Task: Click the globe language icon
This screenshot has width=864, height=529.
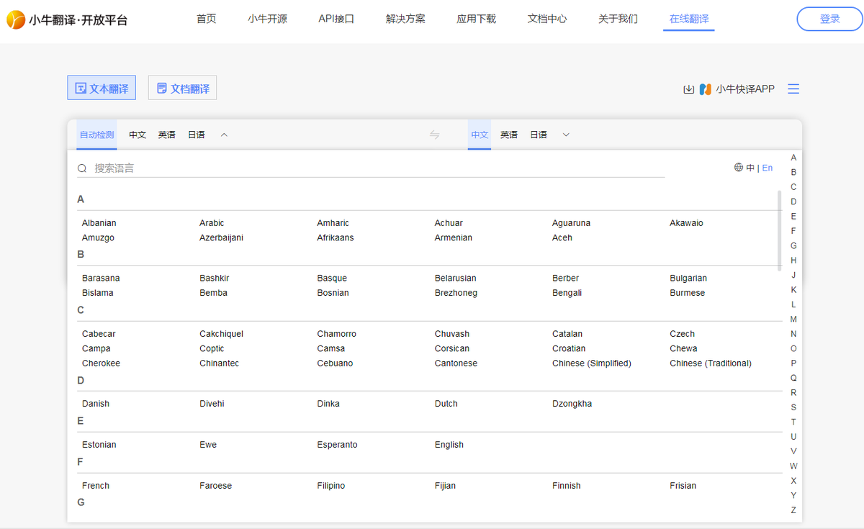Action: click(x=739, y=168)
